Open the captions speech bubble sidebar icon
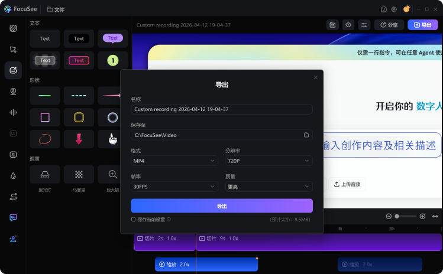Screen dimensions: 443x274 [13, 217]
